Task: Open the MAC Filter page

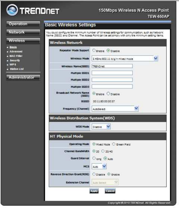Action: 16,56
